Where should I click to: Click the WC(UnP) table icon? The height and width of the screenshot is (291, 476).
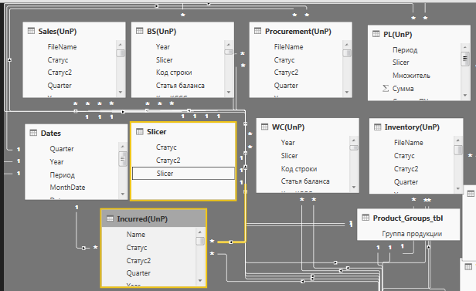click(265, 127)
